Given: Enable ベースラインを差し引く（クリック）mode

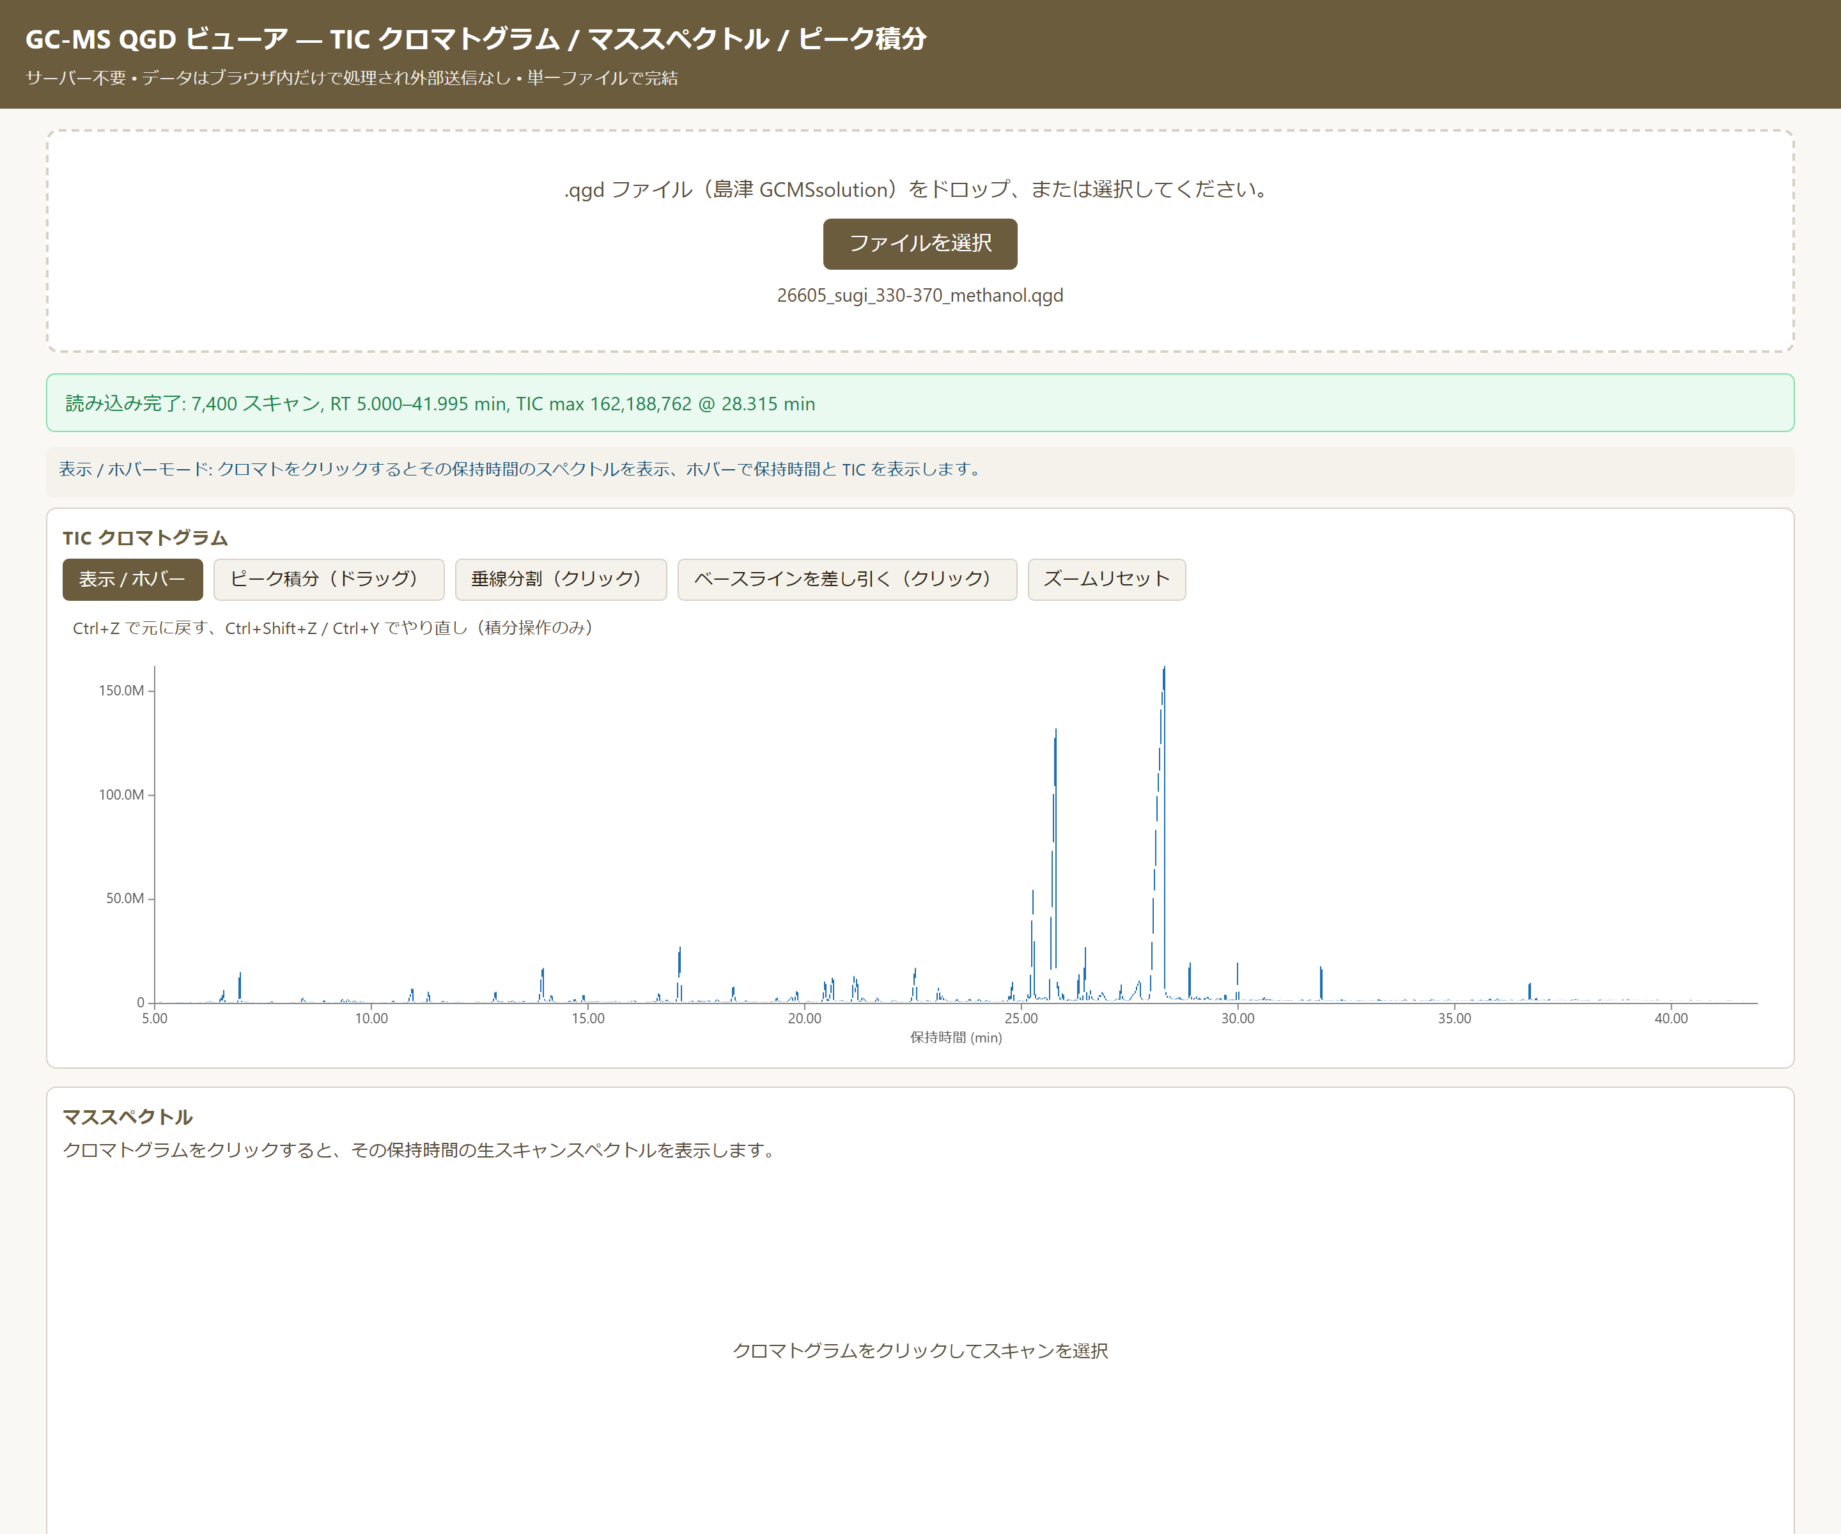Looking at the screenshot, I should (847, 580).
